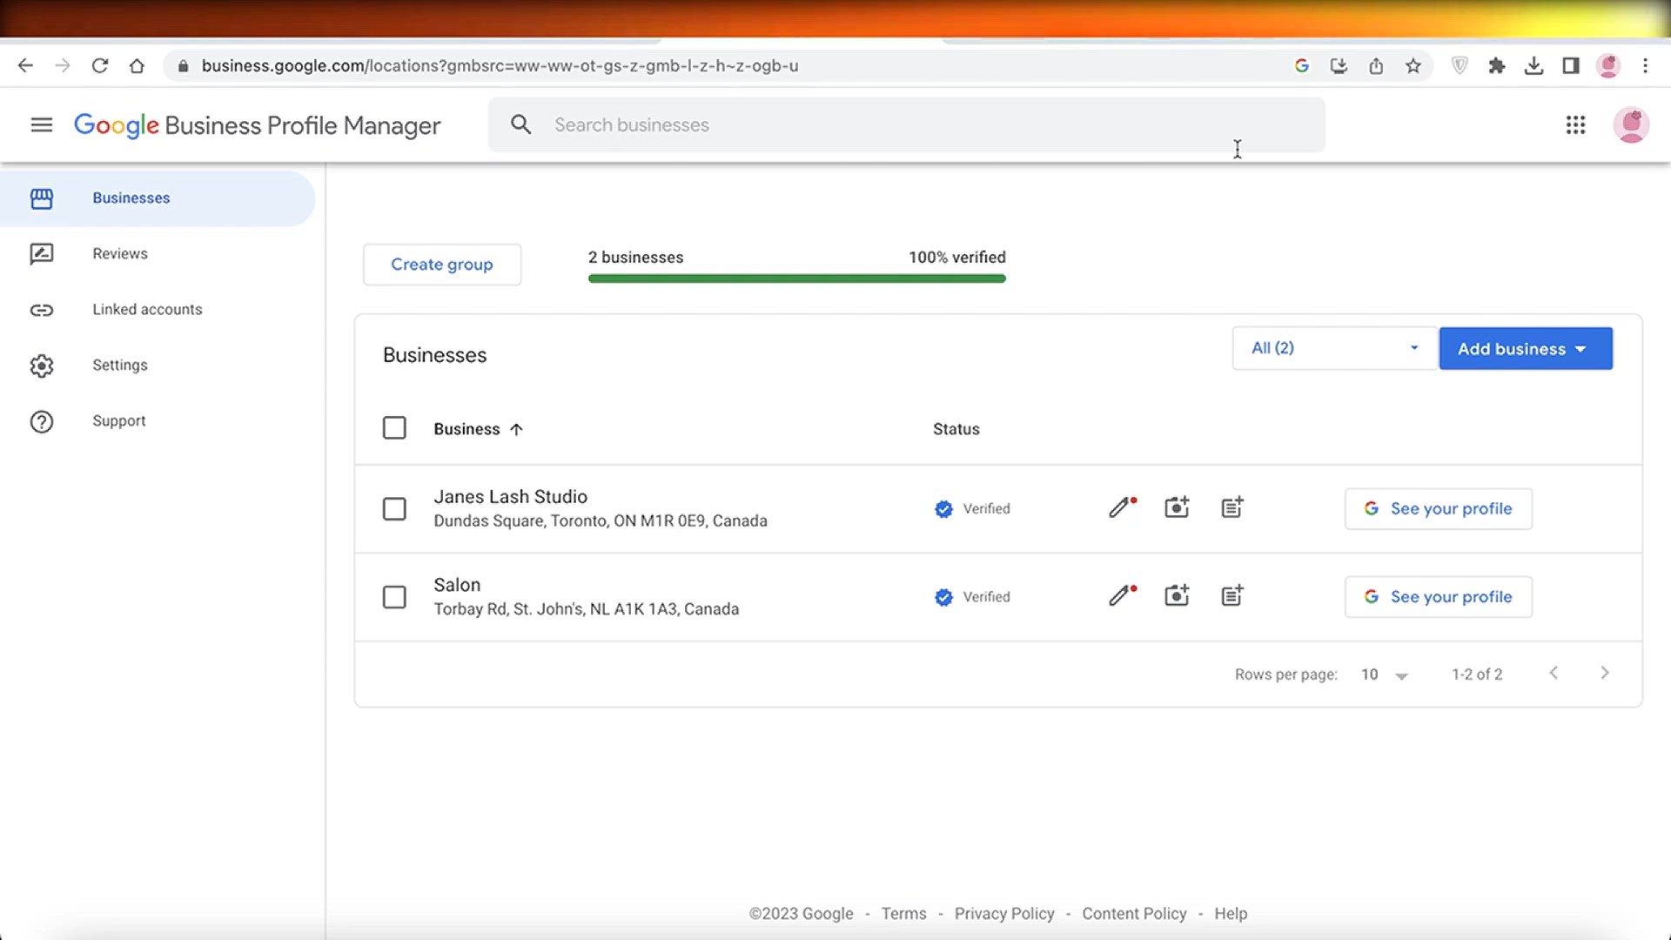The image size is (1671, 940).
Task: Open the Help footer link
Action: coord(1231,913)
